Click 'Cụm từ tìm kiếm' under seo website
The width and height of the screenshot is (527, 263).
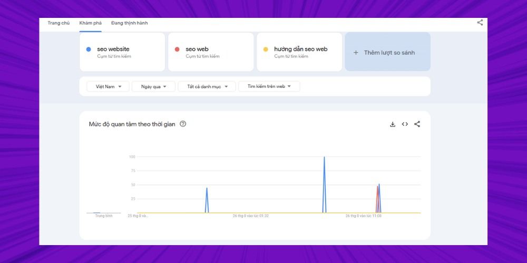[x=114, y=56]
